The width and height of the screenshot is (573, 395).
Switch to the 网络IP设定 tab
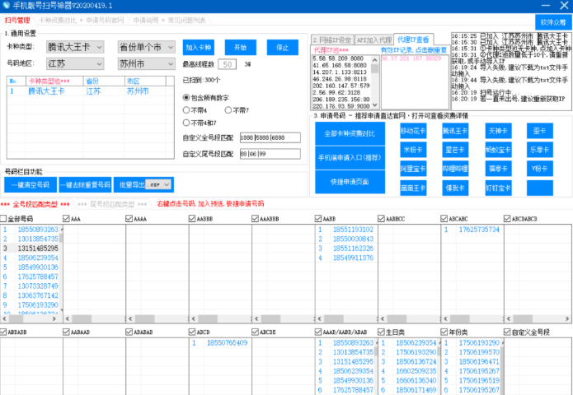332,39
